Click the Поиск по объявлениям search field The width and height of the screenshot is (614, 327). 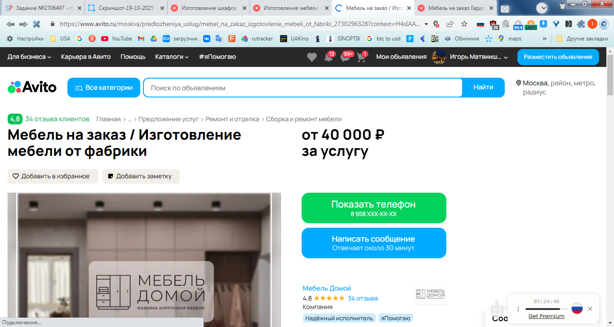[x=303, y=88]
